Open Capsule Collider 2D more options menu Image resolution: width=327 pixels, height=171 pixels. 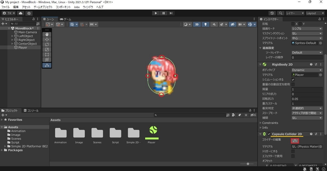(321, 134)
